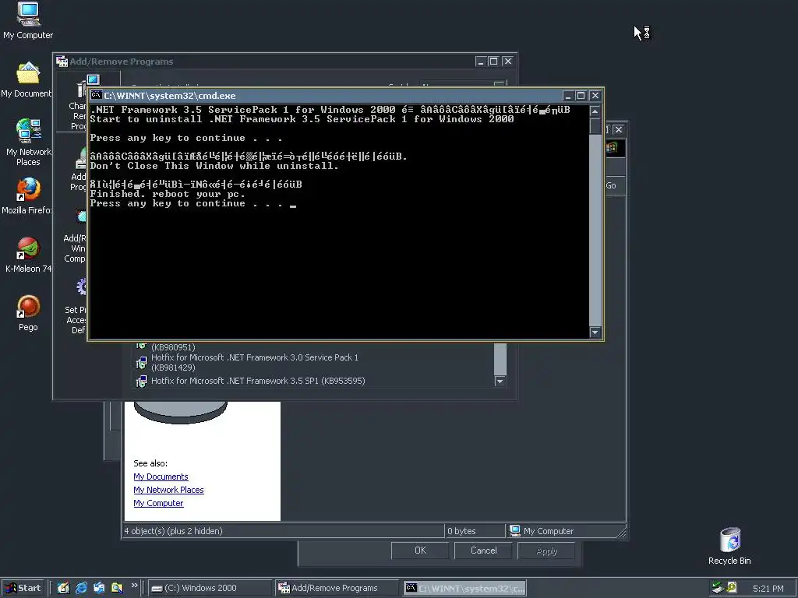Click the cmd.exe scrollbar down arrow
This screenshot has height=598, width=798.
pos(595,332)
